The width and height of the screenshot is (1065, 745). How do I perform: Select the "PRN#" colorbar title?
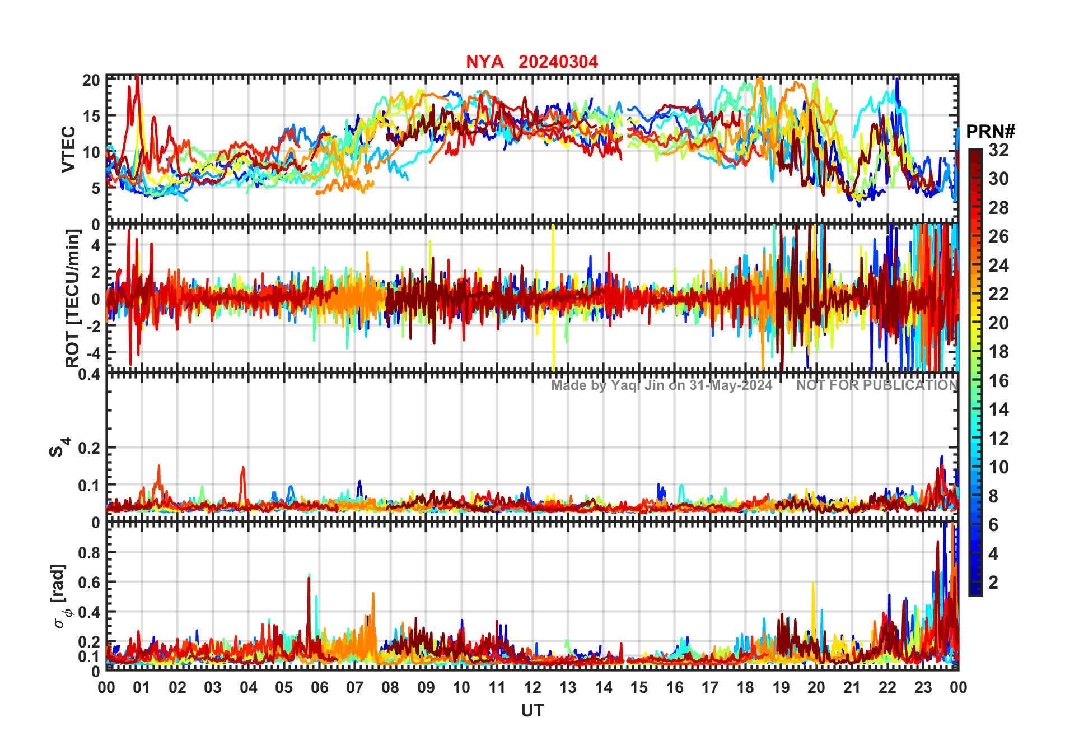(x=991, y=132)
